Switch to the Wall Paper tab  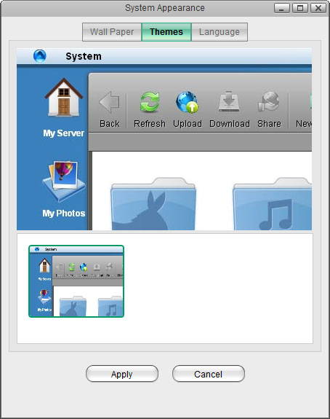coord(112,32)
